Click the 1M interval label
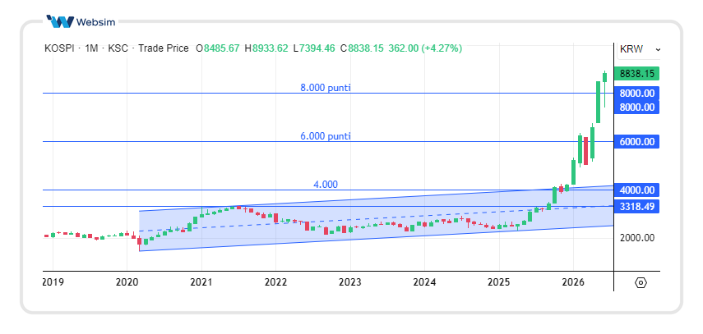The image size is (703, 334). [91, 48]
